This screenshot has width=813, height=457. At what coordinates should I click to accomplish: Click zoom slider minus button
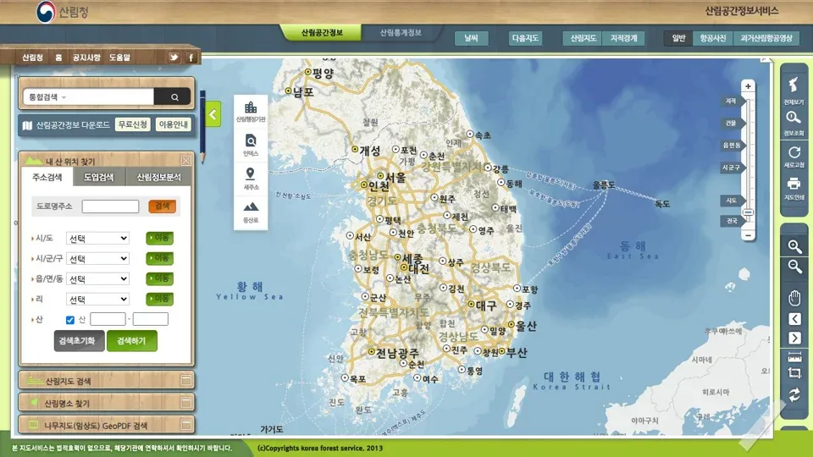[748, 234]
